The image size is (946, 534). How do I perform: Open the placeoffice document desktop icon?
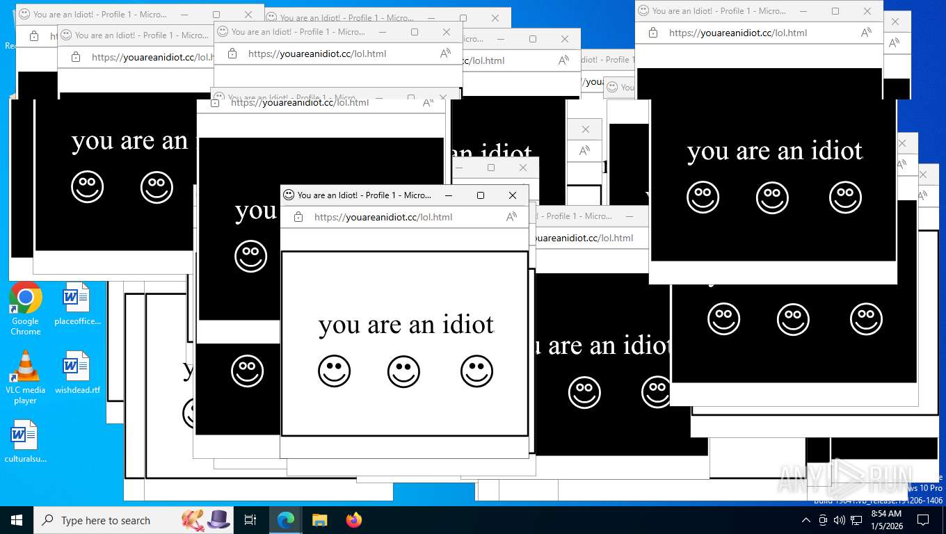[x=77, y=304]
